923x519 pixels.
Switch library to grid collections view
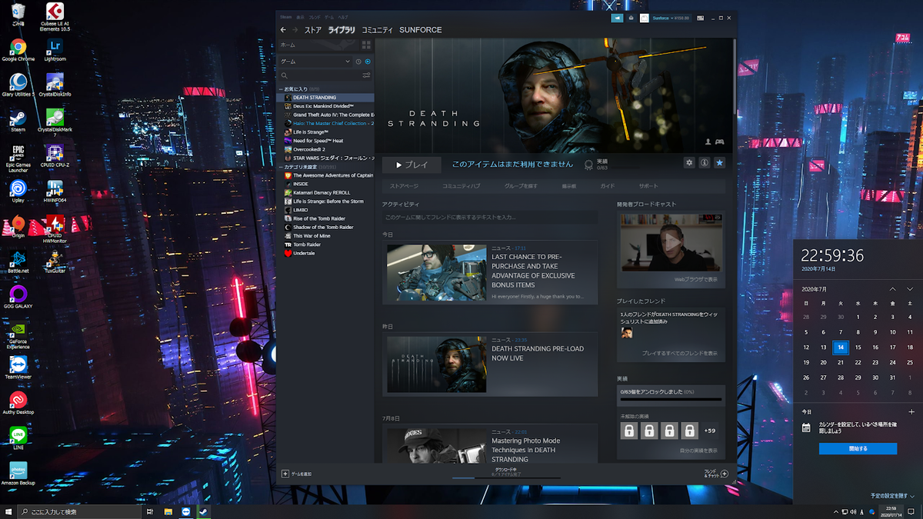point(366,45)
